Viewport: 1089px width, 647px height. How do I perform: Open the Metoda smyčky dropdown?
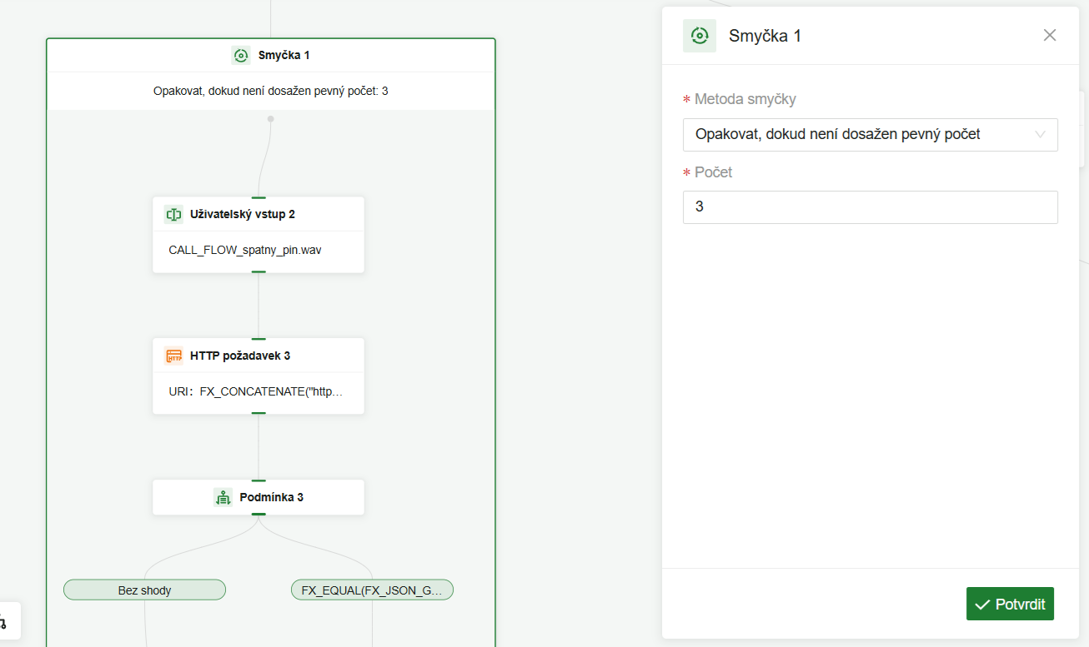(859, 134)
